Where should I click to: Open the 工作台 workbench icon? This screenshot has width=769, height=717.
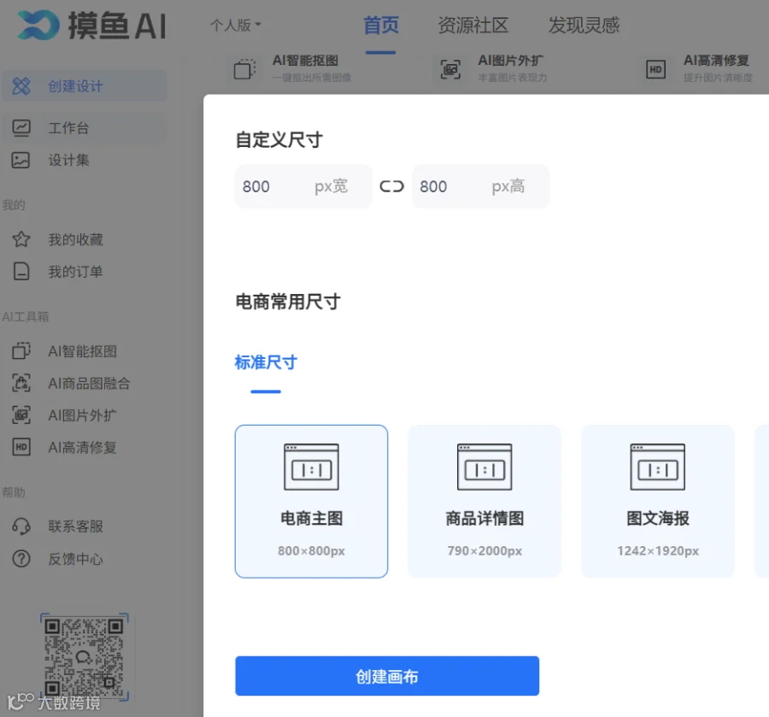tap(21, 128)
